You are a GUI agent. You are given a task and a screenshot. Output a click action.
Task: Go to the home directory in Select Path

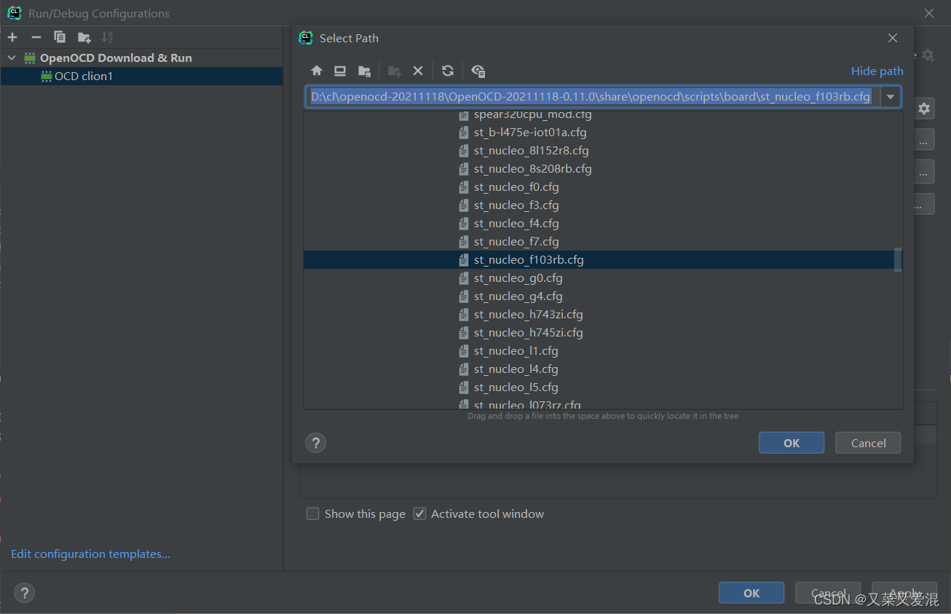point(317,71)
